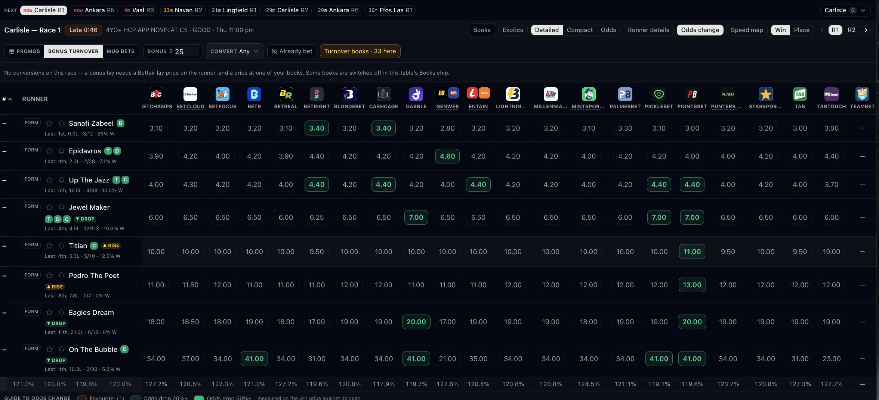Sort runners by number column
This screenshot has width=879, height=400.
7,99
